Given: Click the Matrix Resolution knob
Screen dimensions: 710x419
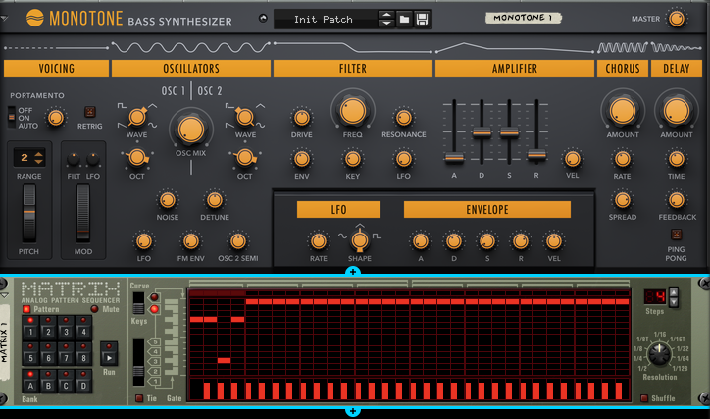Looking at the screenshot, I should (659, 354).
